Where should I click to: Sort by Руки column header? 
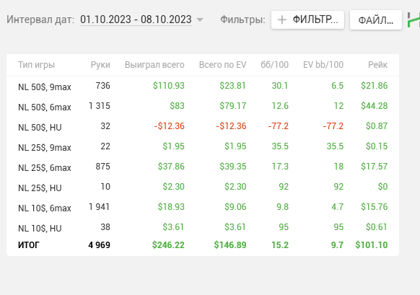[100, 65]
